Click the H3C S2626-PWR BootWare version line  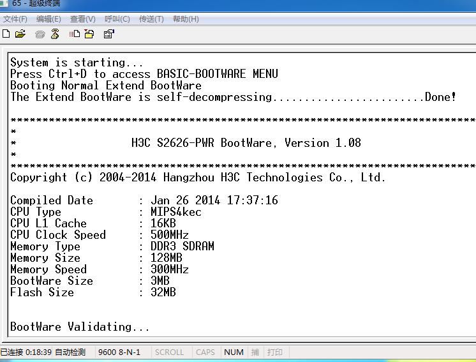pos(246,143)
